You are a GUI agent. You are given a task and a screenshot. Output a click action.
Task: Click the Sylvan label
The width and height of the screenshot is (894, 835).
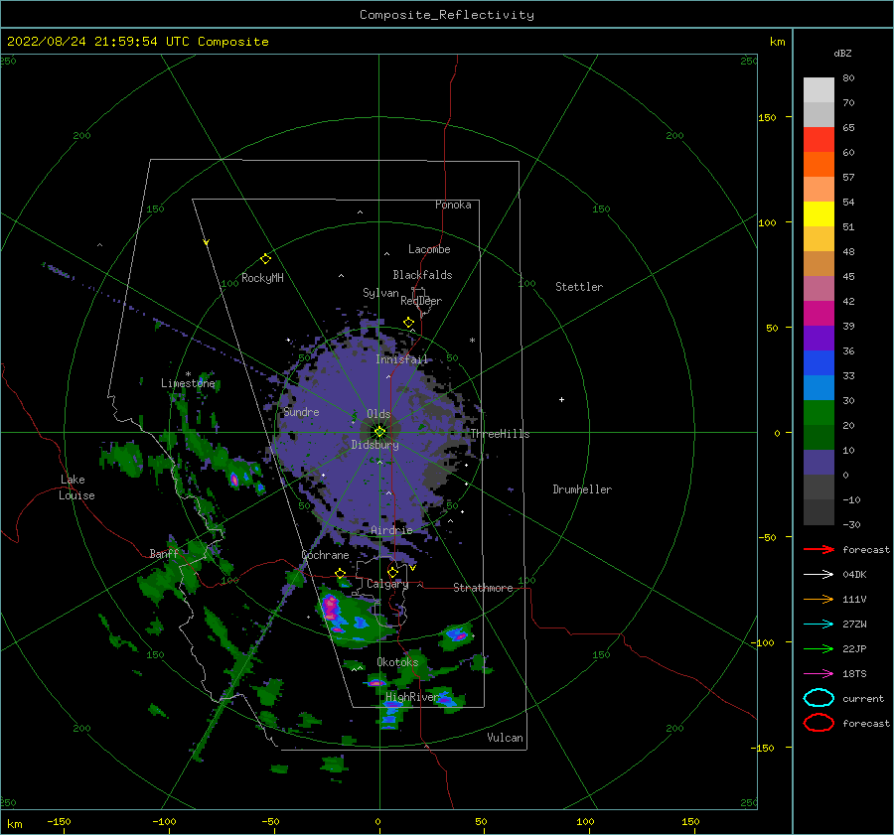pos(380,293)
